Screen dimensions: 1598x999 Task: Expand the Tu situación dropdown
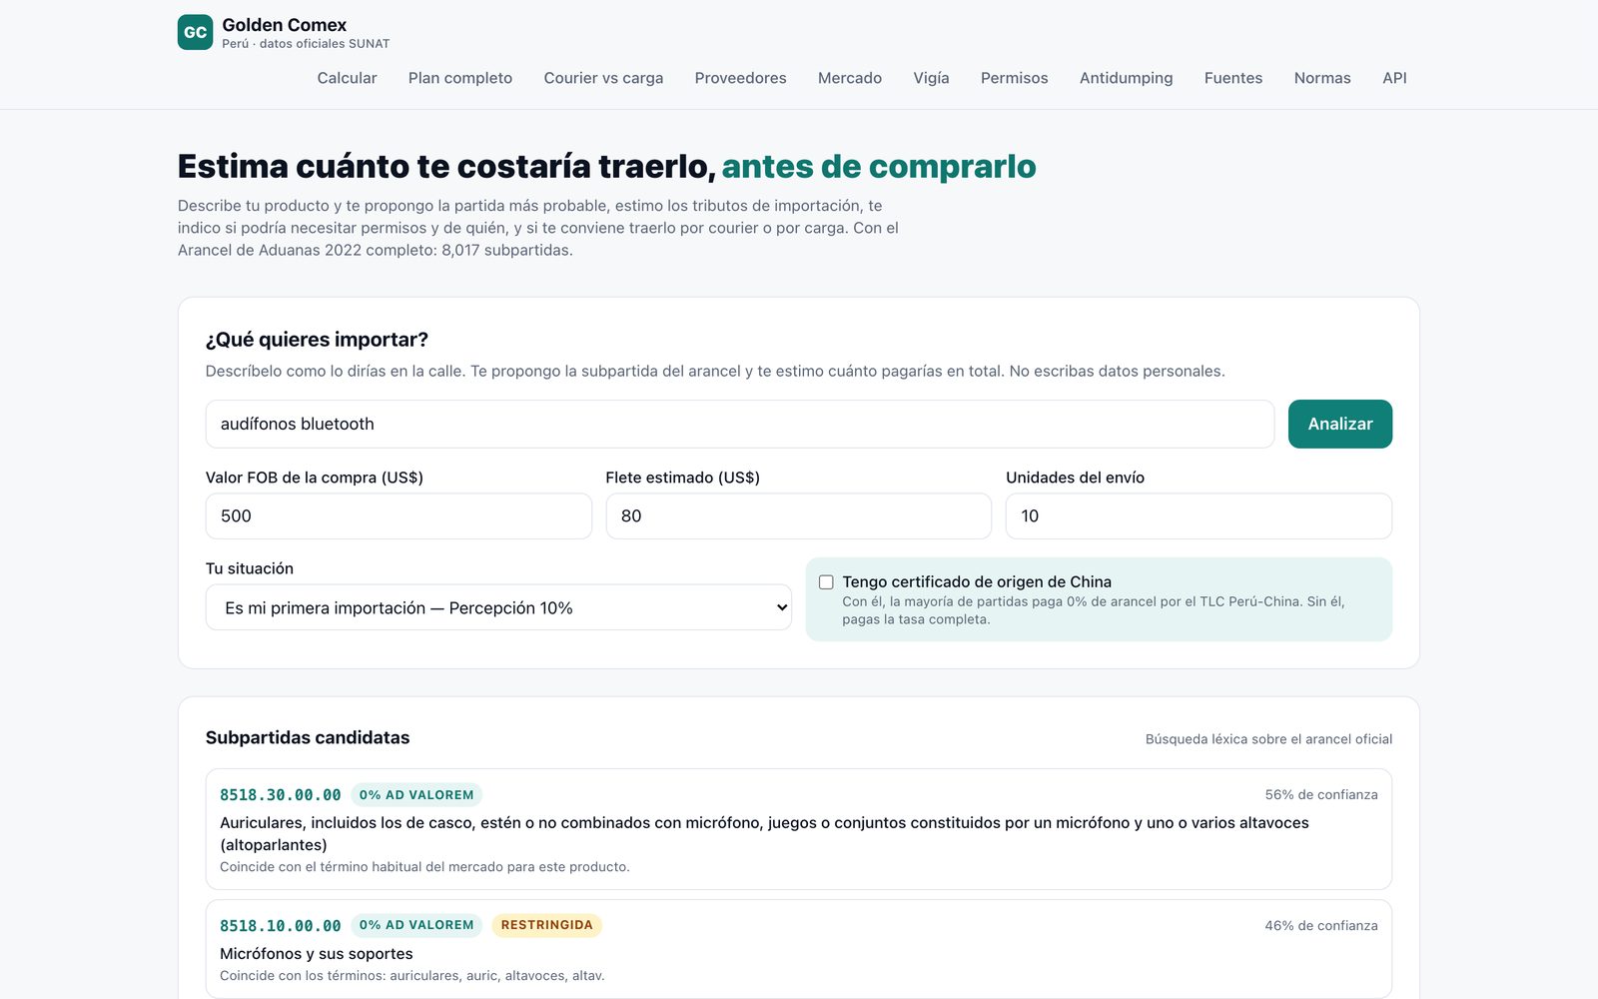click(498, 607)
